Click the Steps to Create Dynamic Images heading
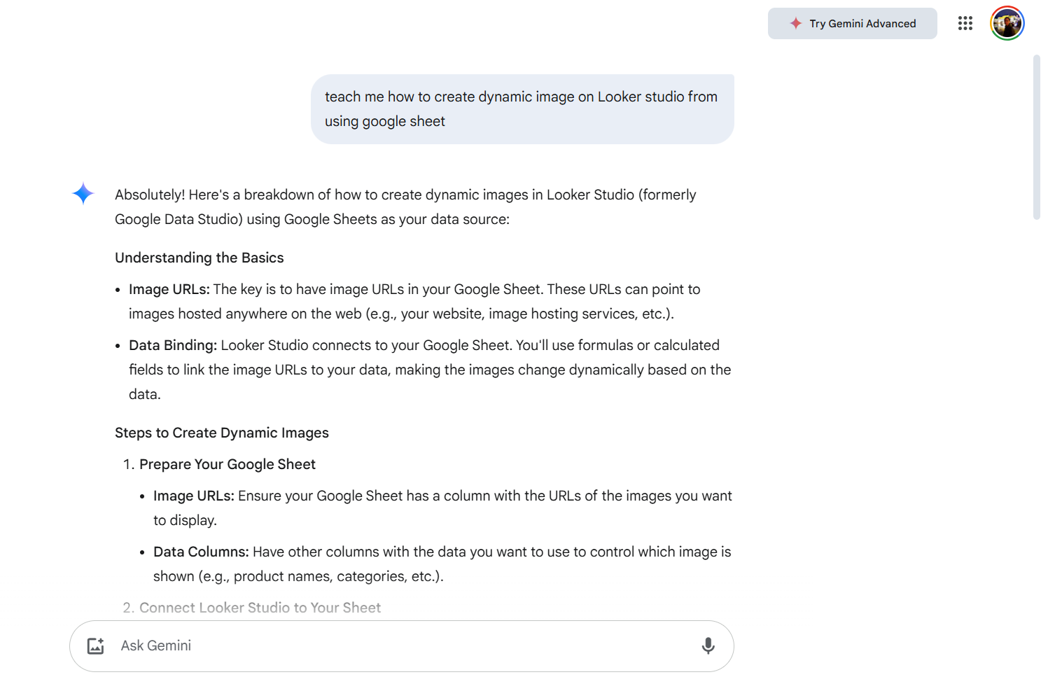The width and height of the screenshot is (1041, 677). tap(222, 433)
